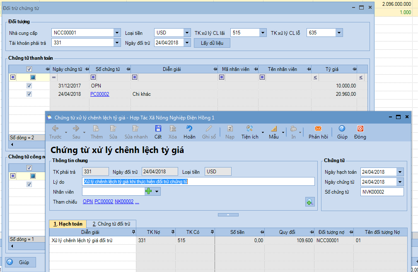
Task: Click the Sửa nhanh icon
Action: tap(136, 132)
